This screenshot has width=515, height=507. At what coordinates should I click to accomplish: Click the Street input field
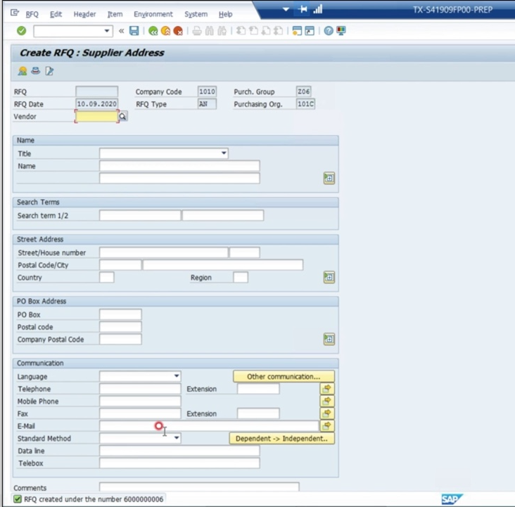pos(163,252)
